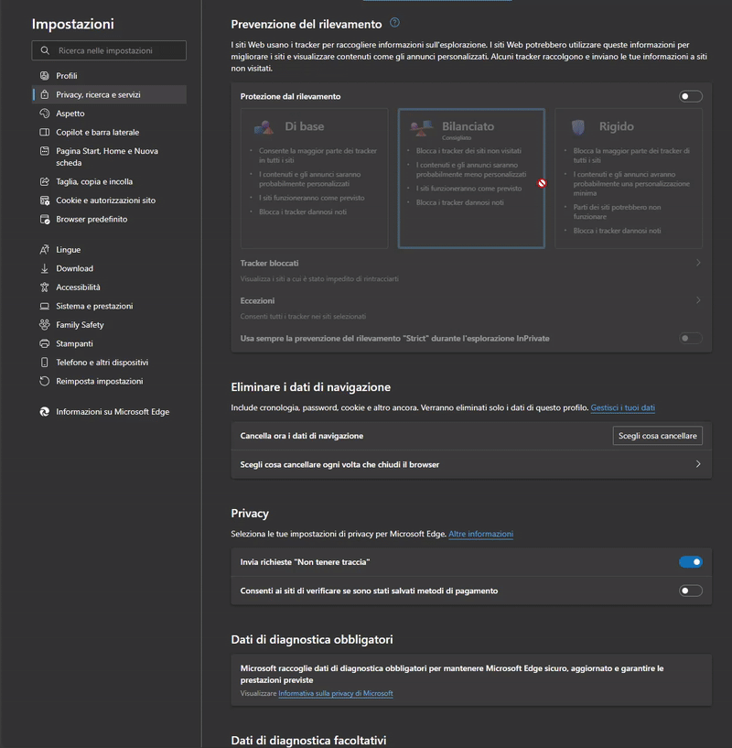Expand Eccezioni with its chevron

point(698,300)
